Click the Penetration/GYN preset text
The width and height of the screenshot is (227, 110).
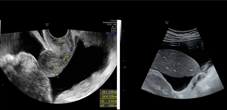[110, 22]
